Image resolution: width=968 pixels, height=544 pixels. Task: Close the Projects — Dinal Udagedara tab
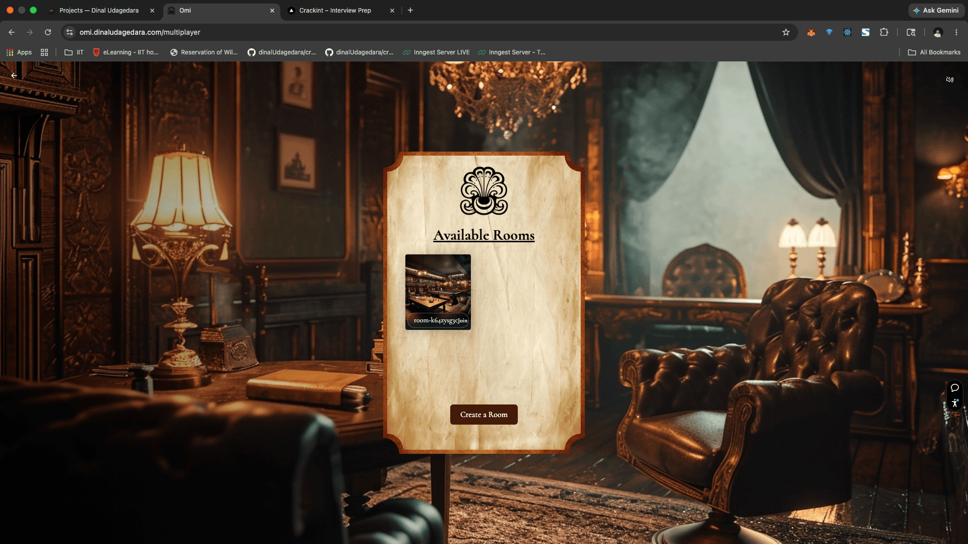coord(152,11)
